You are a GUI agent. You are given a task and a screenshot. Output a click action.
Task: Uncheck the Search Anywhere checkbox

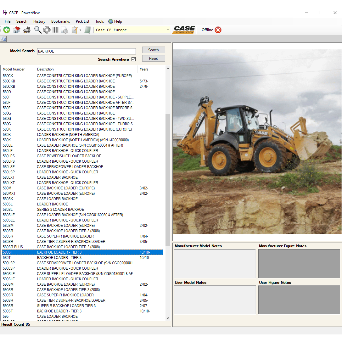tap(133, 59)
